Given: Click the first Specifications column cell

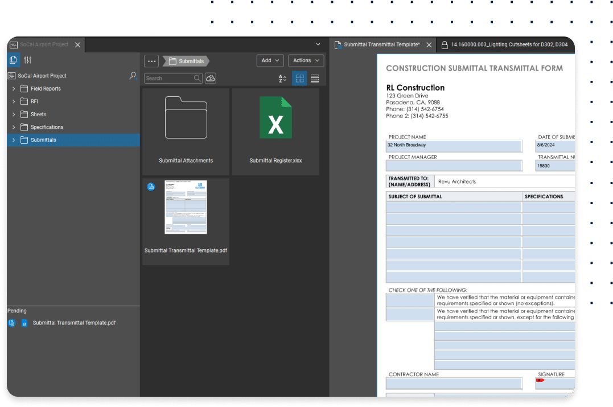Looking at the screenshot, I should [549, 207].
